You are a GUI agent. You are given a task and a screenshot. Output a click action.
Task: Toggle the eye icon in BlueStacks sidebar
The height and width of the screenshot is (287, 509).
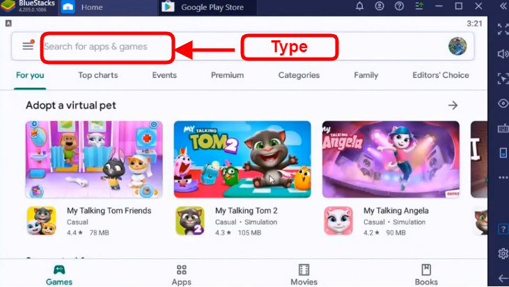[503, 104]
